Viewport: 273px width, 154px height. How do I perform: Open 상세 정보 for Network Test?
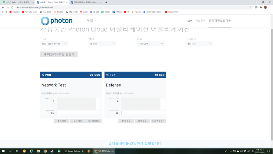coord(78,121)
